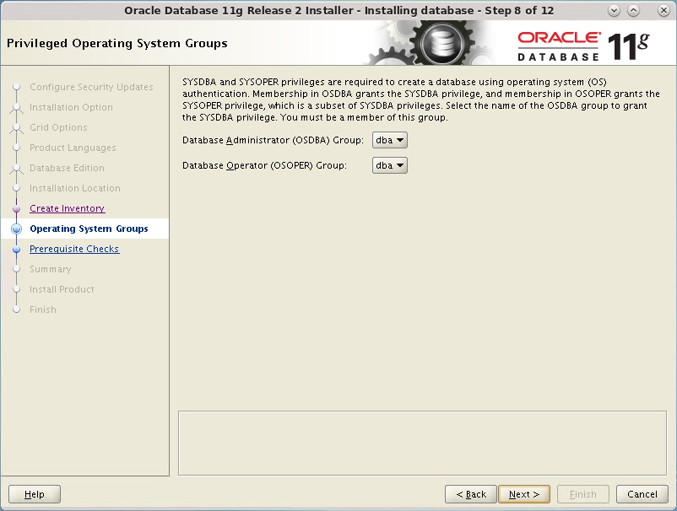Viewport: 677px width, 511px height.
Task: Click the Database Administrator (OSDBA) Group label
Action: coord(273,140)
